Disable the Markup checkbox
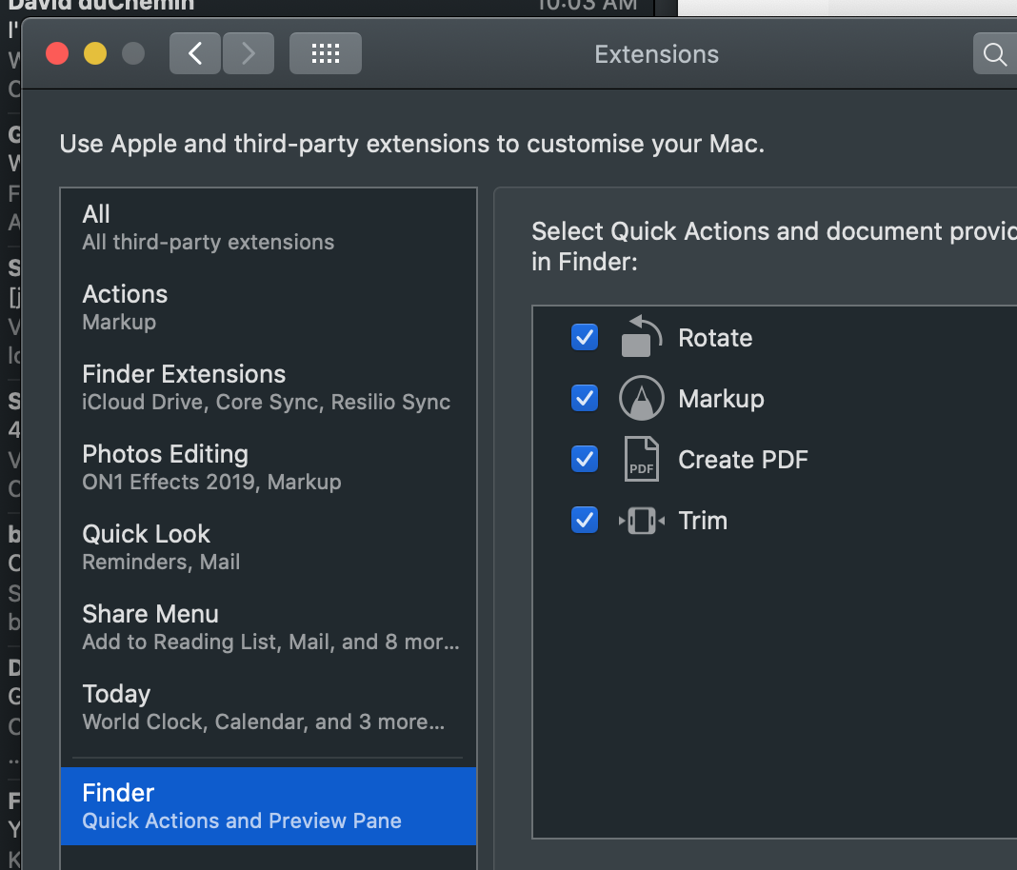 585,399
